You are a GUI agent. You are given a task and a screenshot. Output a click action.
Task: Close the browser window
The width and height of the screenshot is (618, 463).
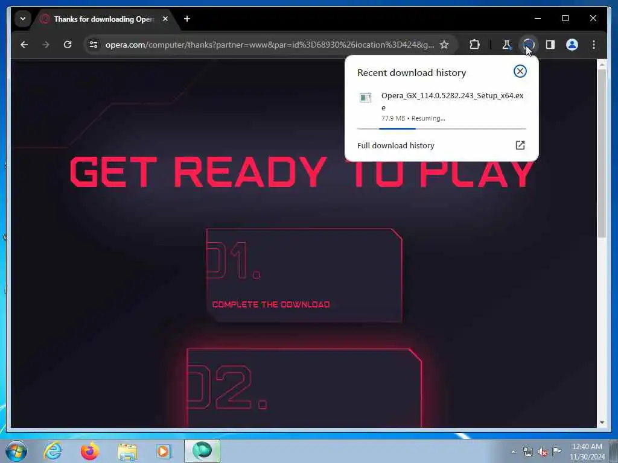(x=593, y=18)
